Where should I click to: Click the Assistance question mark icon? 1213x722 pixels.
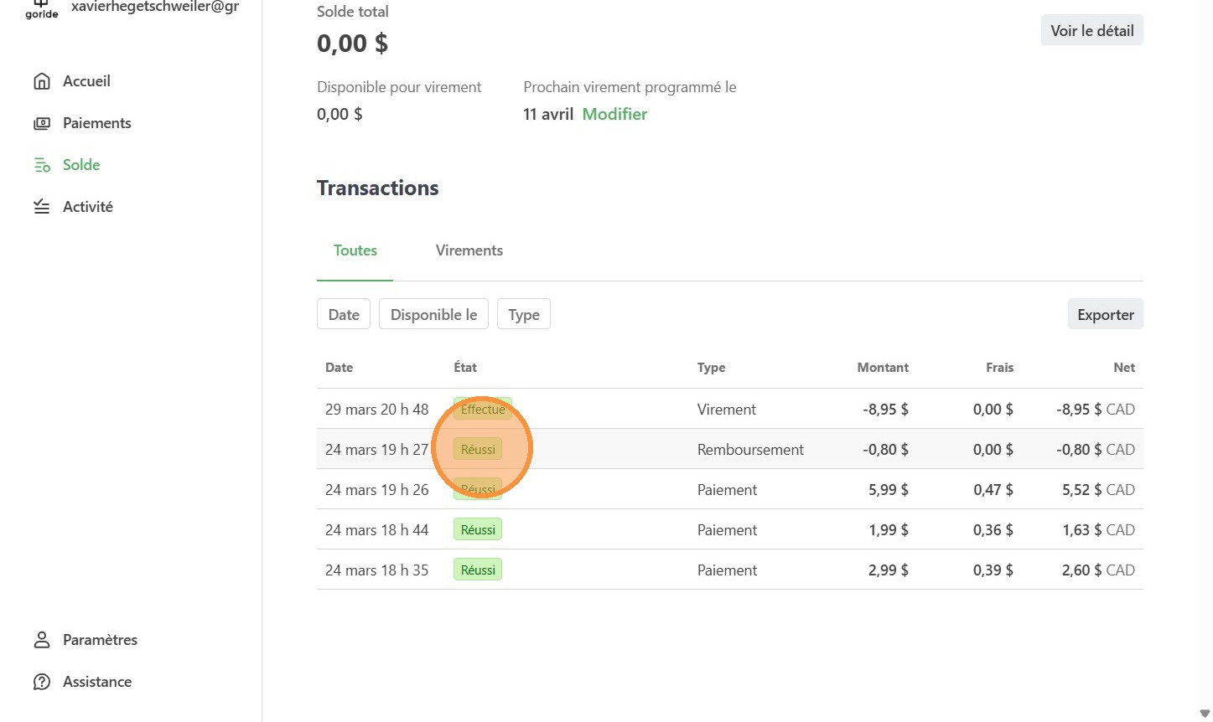pyautogui.click(x=41, y=682)
